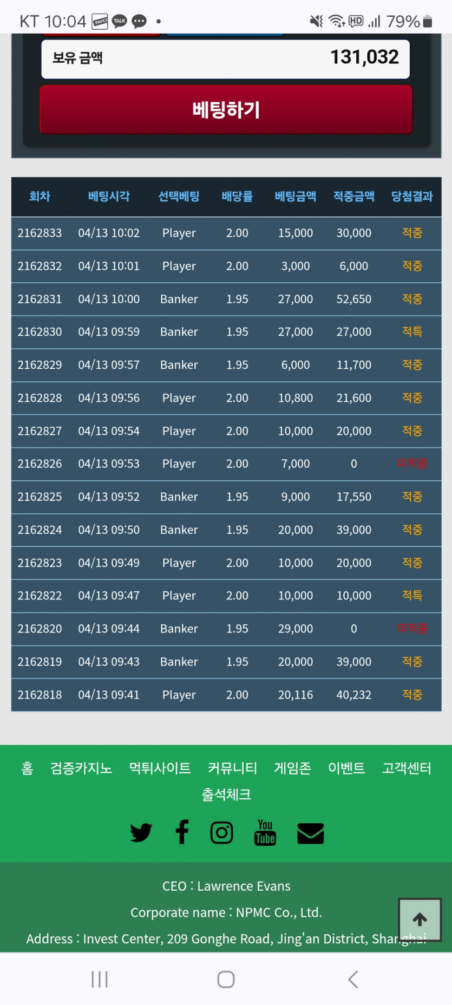
Task: Open the 먹튀사이트 footer link
Action: click(x=160, y=768)
